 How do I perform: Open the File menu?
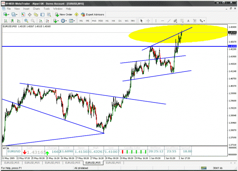click(9, 9)
